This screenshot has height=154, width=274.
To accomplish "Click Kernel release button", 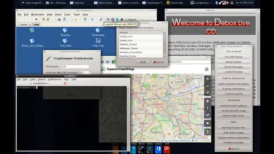I will 233,62.
